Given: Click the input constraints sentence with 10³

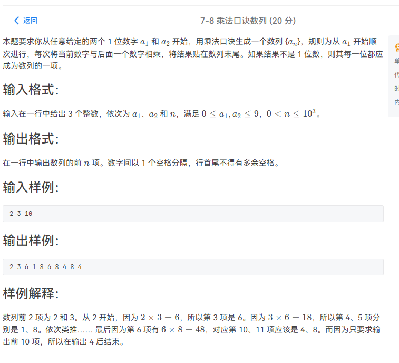Looking at the screenshot, I should [x=162, y=113].
